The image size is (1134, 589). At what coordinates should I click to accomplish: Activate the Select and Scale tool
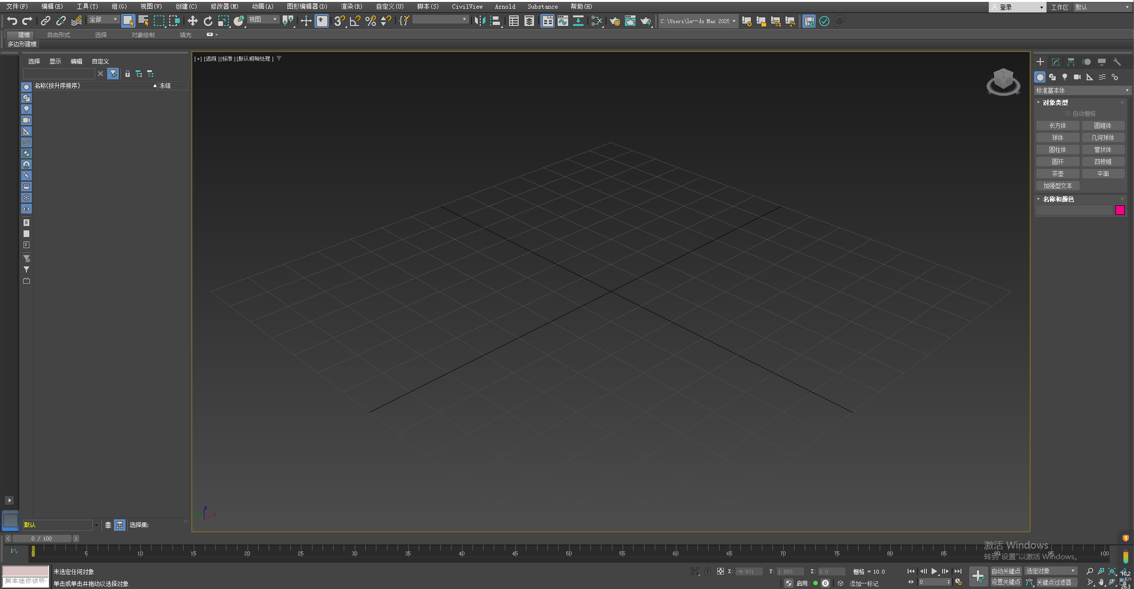click(224, 21)
